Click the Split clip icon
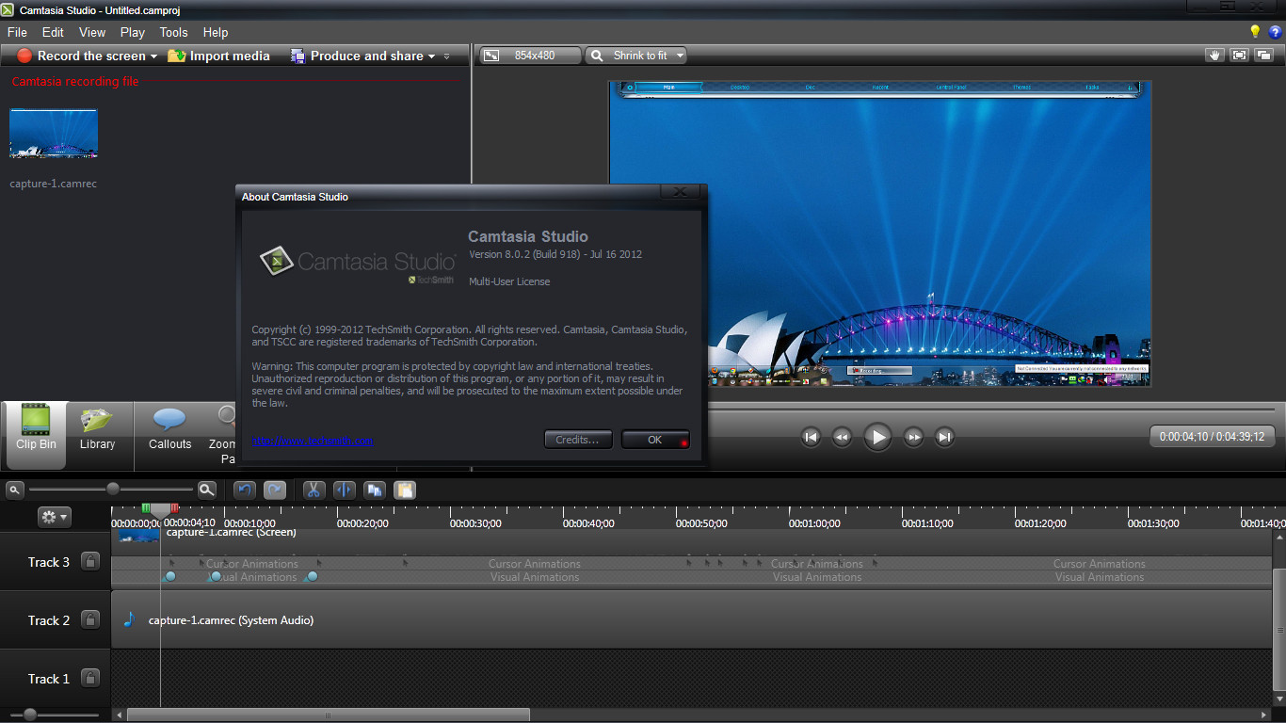Image resolution: width=1286 pixels, height=723 pixels. click(345, 490)
